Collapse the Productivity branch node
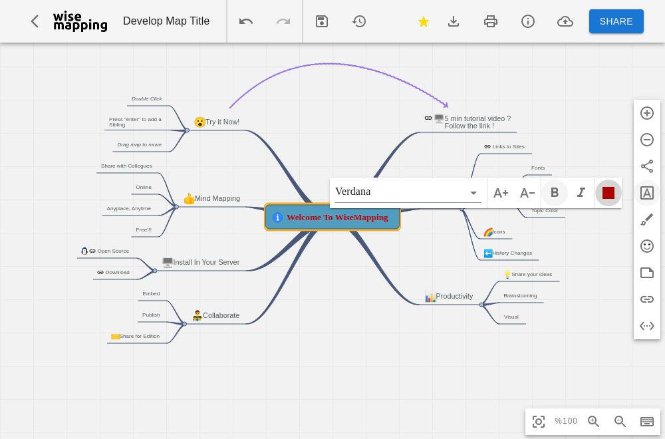665x439 pixels. click(481, 305)
